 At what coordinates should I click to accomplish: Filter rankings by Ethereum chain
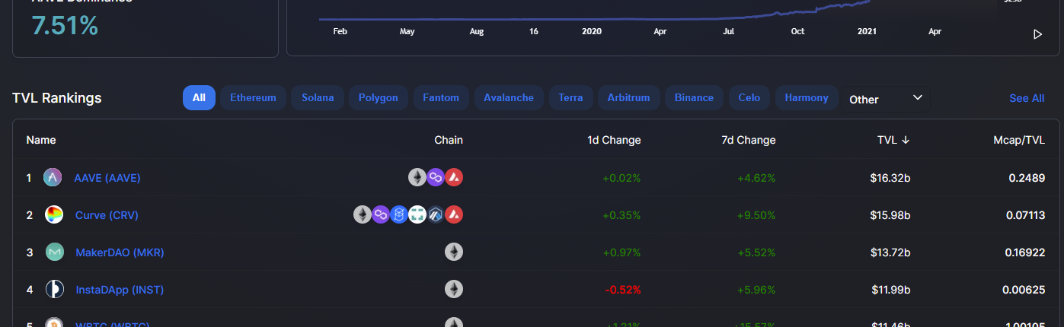pos(253,98)
